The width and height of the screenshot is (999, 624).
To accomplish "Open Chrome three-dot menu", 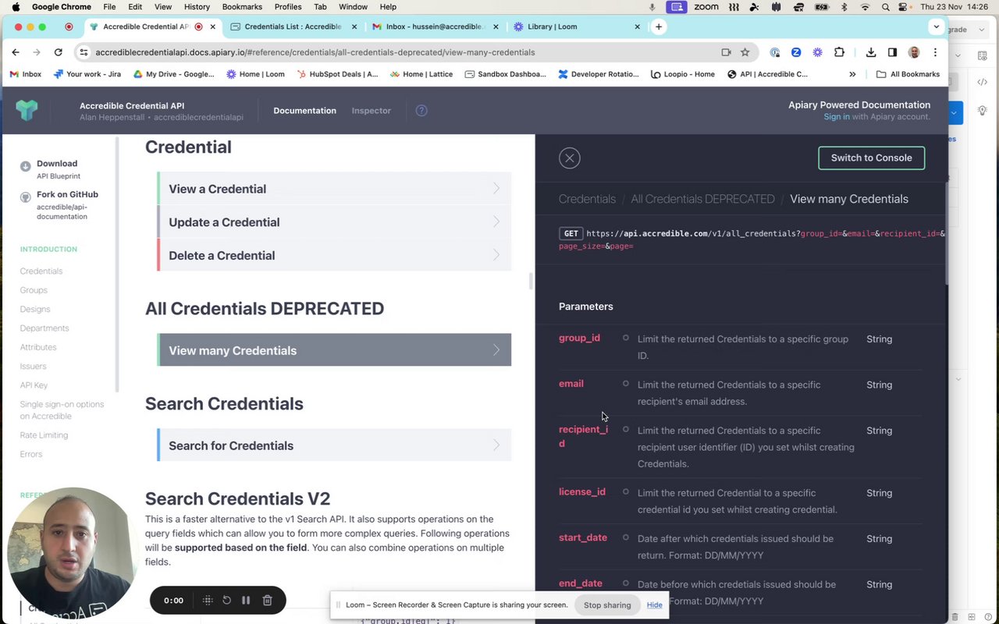I will point(935,52).
